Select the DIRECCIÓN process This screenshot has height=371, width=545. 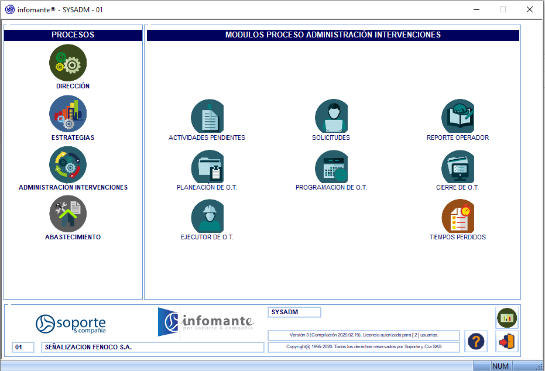pos(68,63)
